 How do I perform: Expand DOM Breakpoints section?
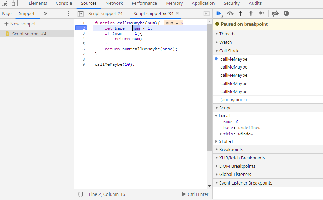268,166
